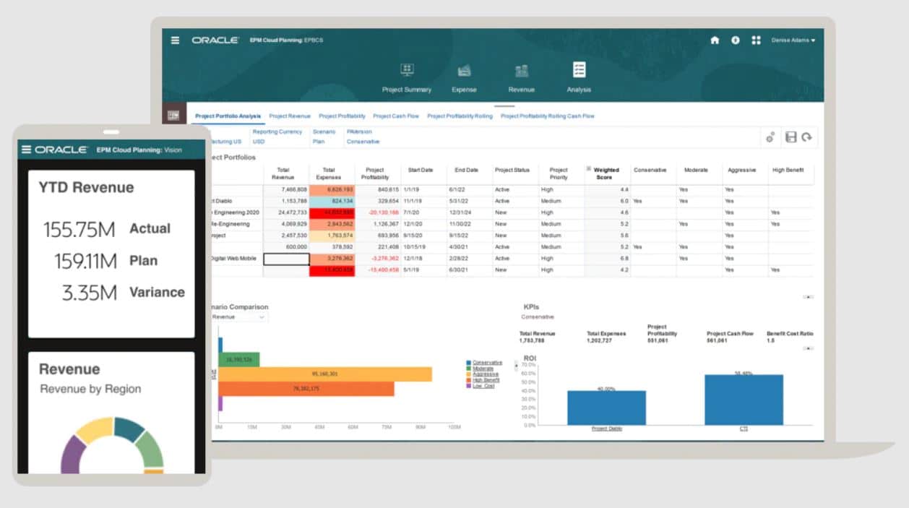Open the hamburger menu icon
909x508 pixels.
click(x=173, y=40)
